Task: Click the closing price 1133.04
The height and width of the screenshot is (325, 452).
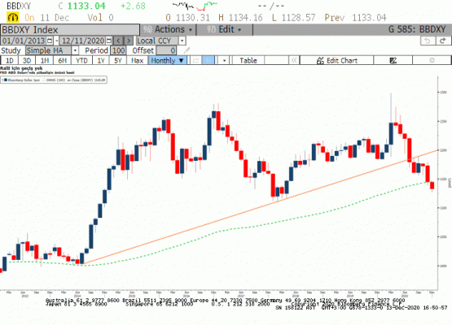Action: pyautogui.click(x=86, y=6)
